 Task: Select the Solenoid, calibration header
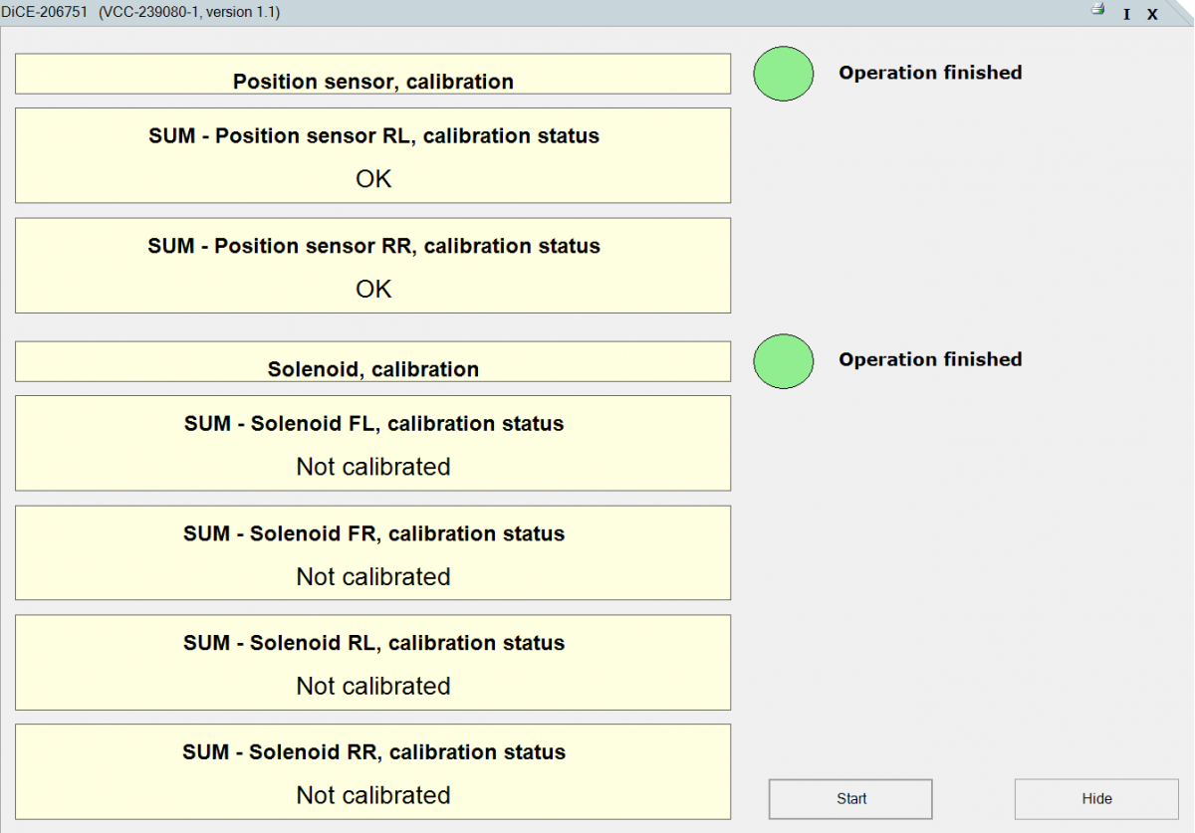(373, 362)
